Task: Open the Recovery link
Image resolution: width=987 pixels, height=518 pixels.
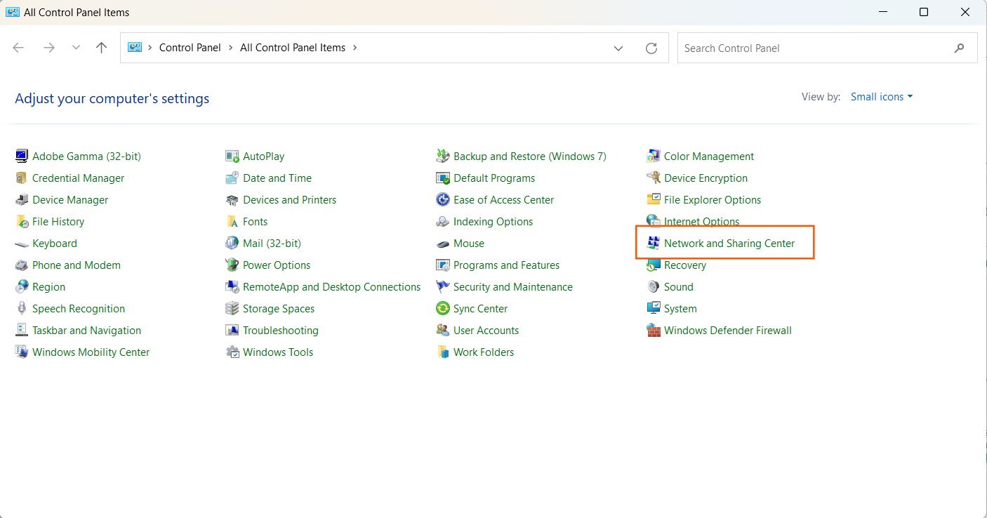Action: point(685,265)
